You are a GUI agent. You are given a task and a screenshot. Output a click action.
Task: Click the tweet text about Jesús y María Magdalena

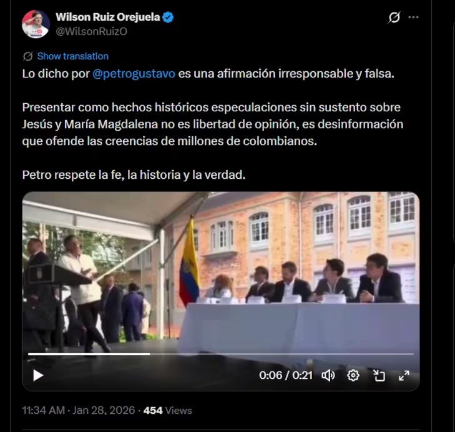[x=212, y=124]
